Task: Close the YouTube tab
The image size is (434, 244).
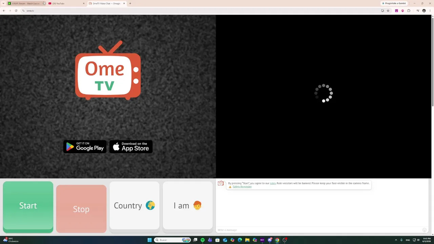Action: tap(84, 3)
